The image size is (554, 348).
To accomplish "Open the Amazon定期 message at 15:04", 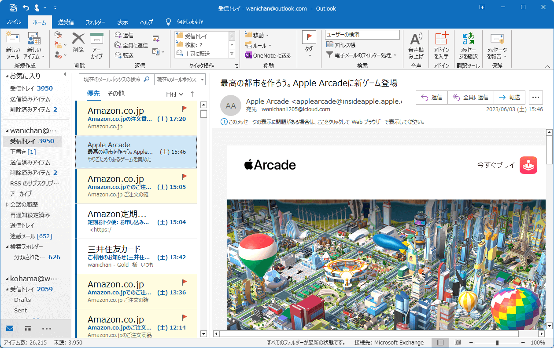I will 137,221.
